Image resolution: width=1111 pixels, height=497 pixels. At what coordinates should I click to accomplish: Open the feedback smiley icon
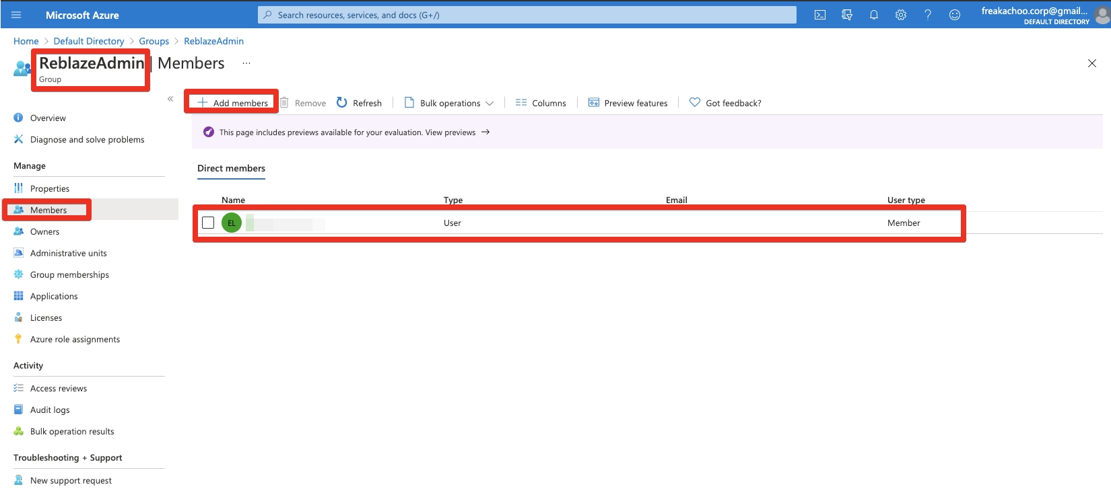(954, 15)
